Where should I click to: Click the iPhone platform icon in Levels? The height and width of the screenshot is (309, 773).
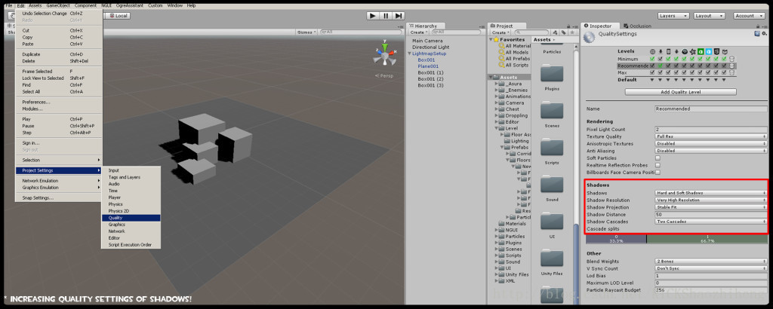669,51
